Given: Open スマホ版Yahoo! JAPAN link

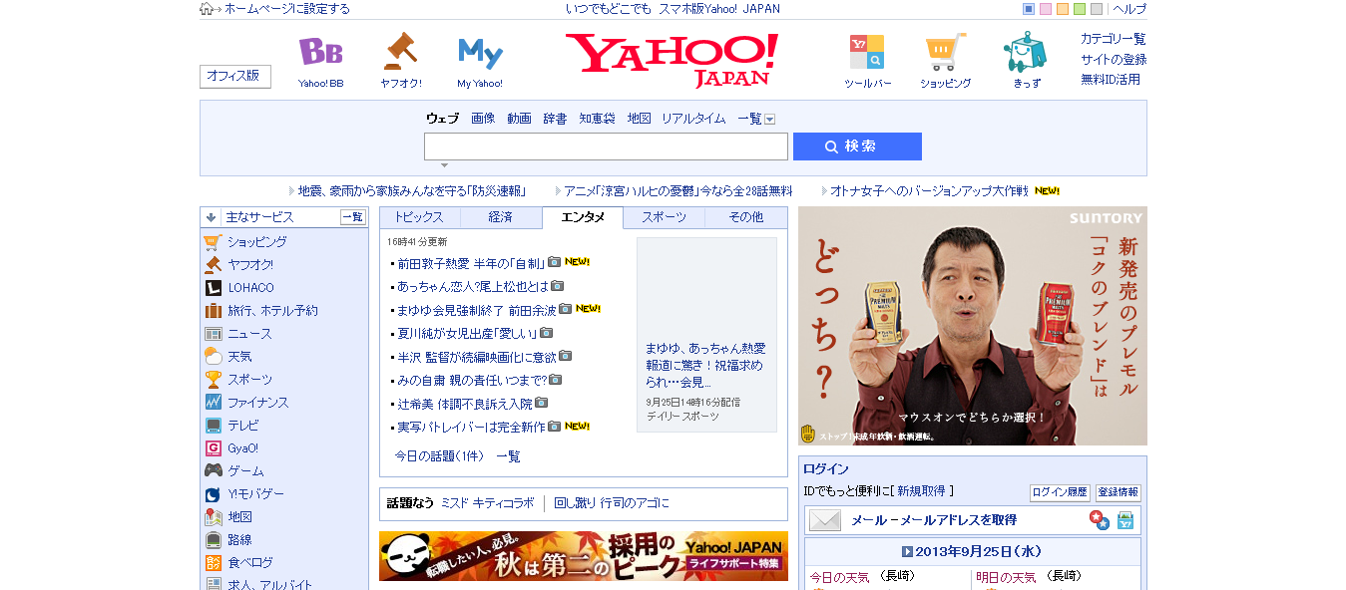Looking at the screenshot, I should (719, 9).
